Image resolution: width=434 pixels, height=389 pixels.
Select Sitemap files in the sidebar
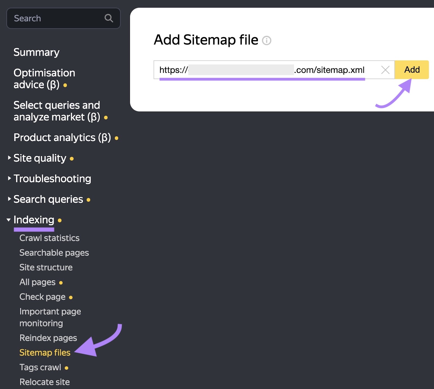tap(45, 352)
